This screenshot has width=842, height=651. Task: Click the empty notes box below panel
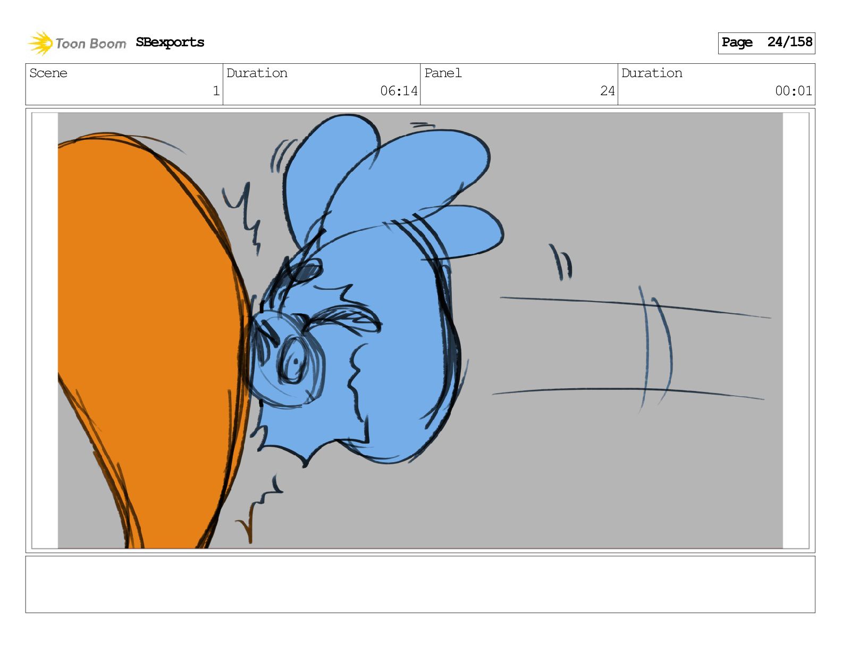(420, 585)
